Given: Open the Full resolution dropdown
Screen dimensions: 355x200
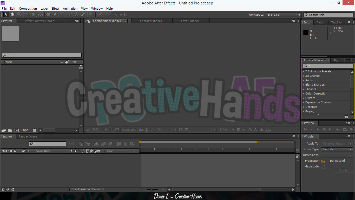Looking at the screenshot, I should (x=167, y=130).
